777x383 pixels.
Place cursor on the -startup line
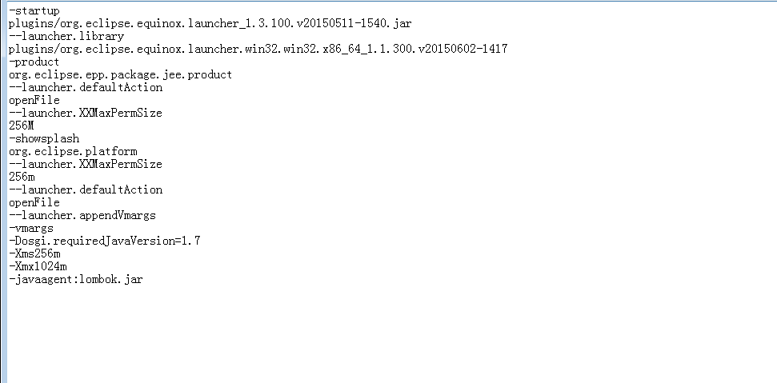click(x=34, y=10)
